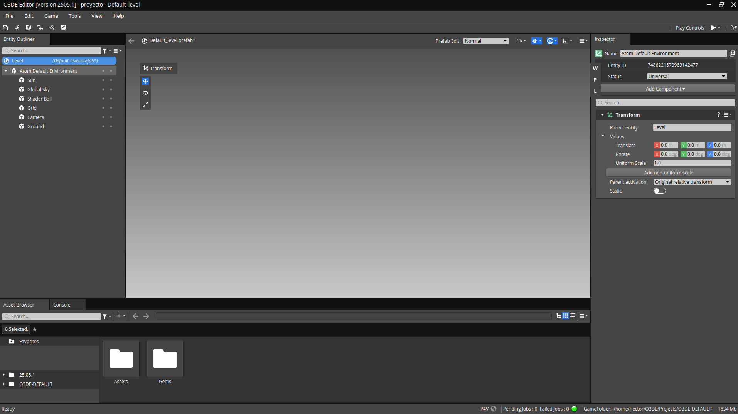Click the Add Component button
The height and width of the screenshot is (414, 738).
665,89
